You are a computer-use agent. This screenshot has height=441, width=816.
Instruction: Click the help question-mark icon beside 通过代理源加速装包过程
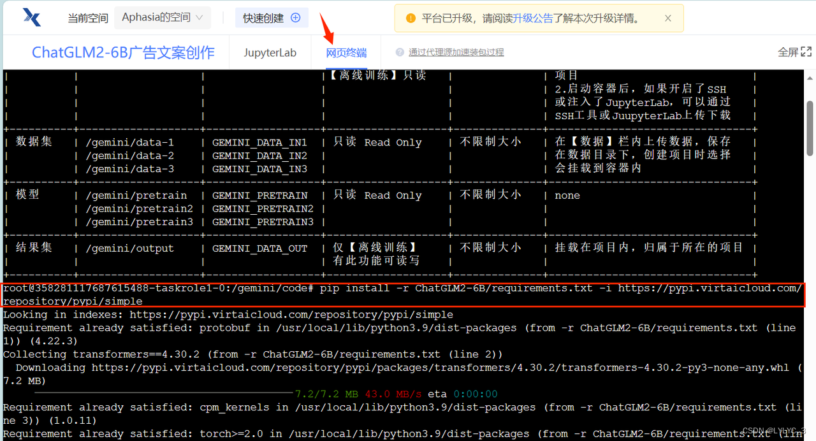coord(400,52)
